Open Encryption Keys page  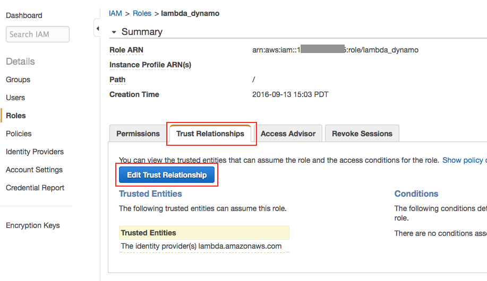click(33, 225)
